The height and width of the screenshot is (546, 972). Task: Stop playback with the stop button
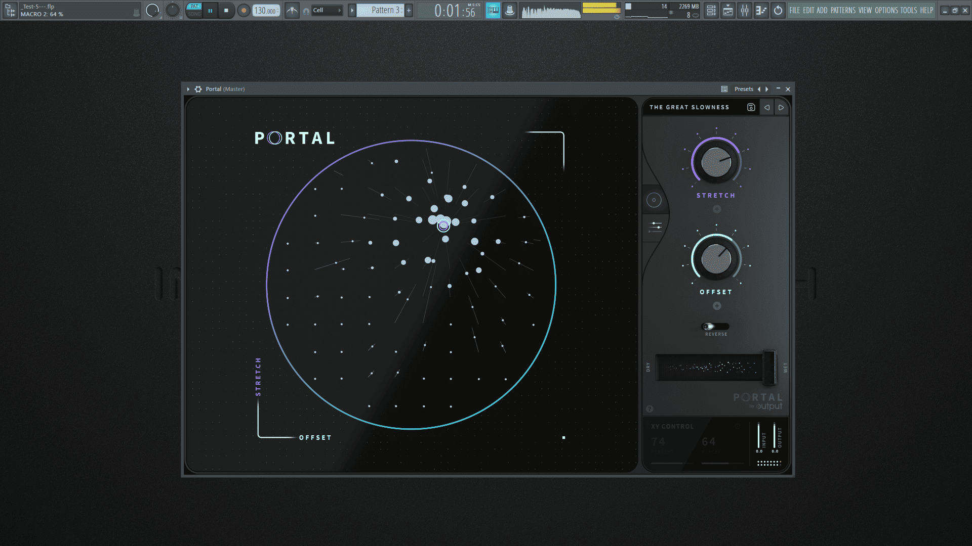226,10
